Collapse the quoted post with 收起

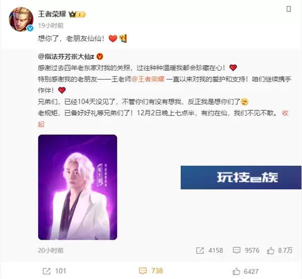pos(285,113)
